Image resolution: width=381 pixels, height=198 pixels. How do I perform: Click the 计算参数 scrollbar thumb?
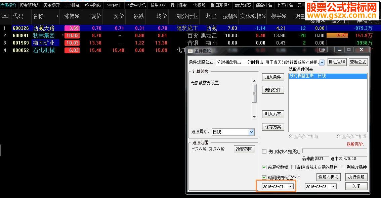[x=254, y=93]
